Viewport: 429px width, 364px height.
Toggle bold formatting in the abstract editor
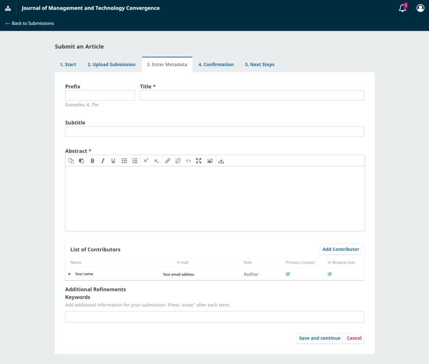[x=93, y=161]
